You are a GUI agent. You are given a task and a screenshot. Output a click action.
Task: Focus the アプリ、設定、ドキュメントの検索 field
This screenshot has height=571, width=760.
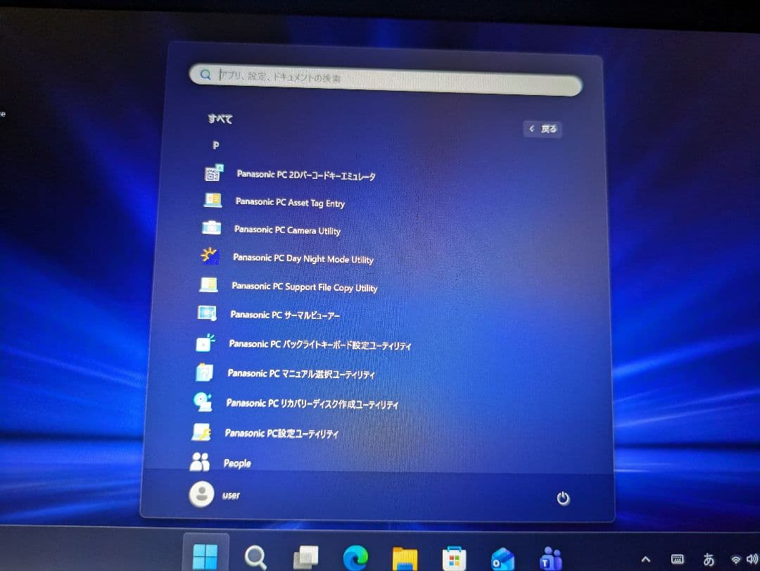tap(386, 80)
